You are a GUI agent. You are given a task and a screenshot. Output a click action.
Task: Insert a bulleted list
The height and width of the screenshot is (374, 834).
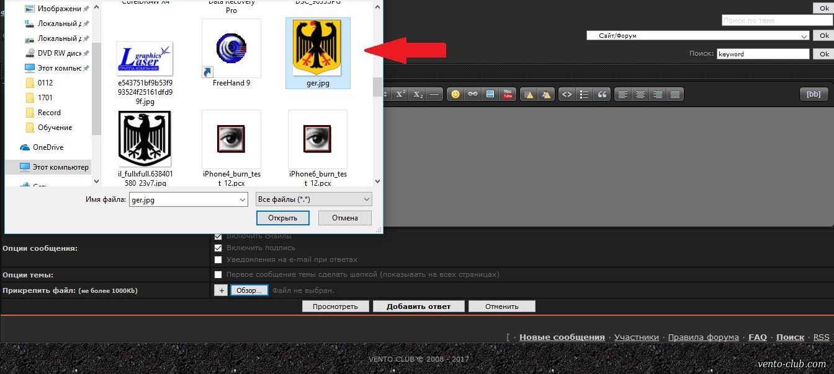tap(583, 94)
